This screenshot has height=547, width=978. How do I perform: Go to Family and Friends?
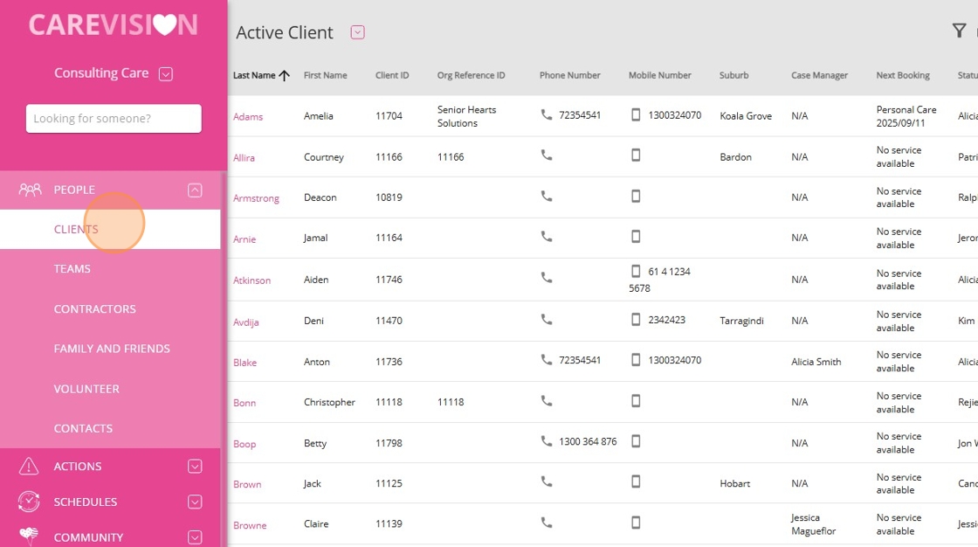tap(112, 349)
